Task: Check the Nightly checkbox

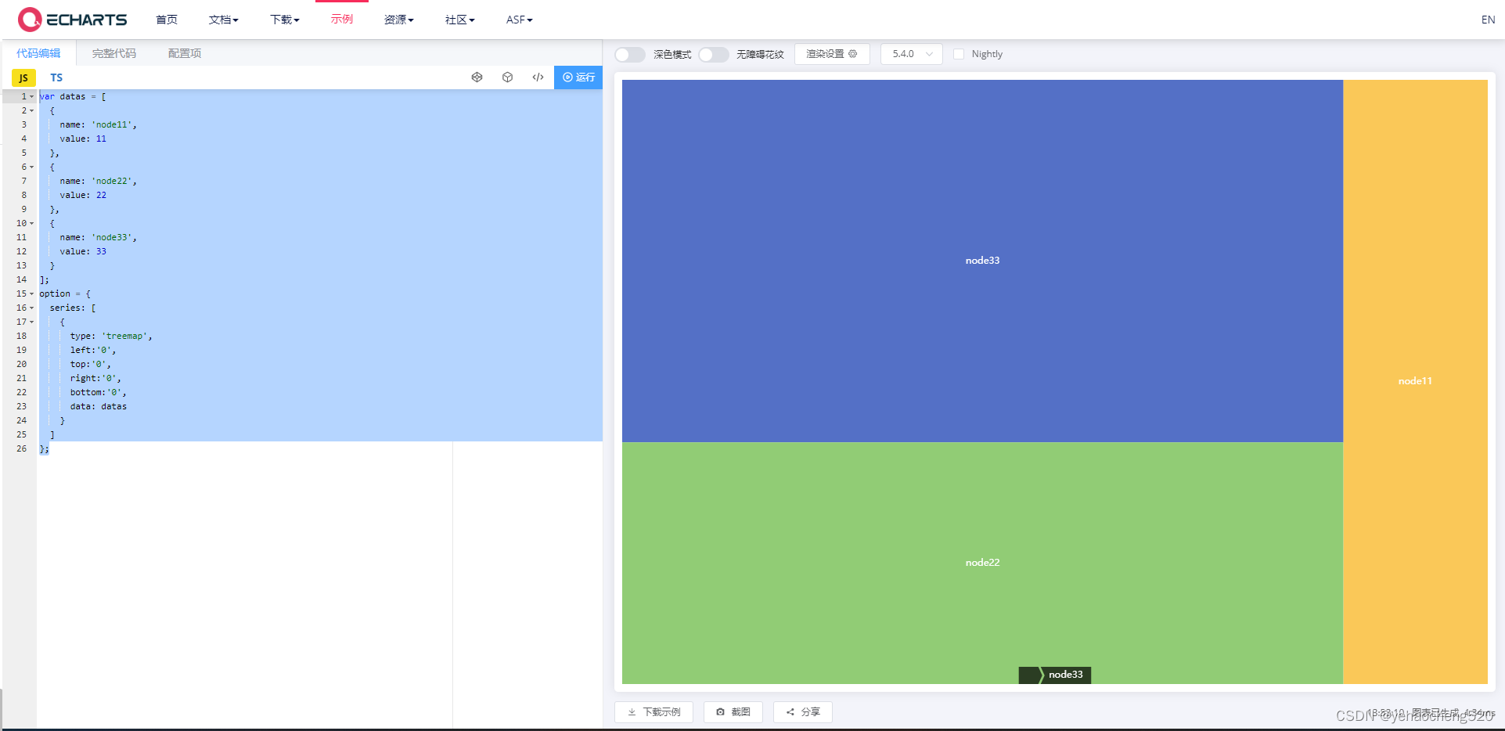Action: coord(959,53)
